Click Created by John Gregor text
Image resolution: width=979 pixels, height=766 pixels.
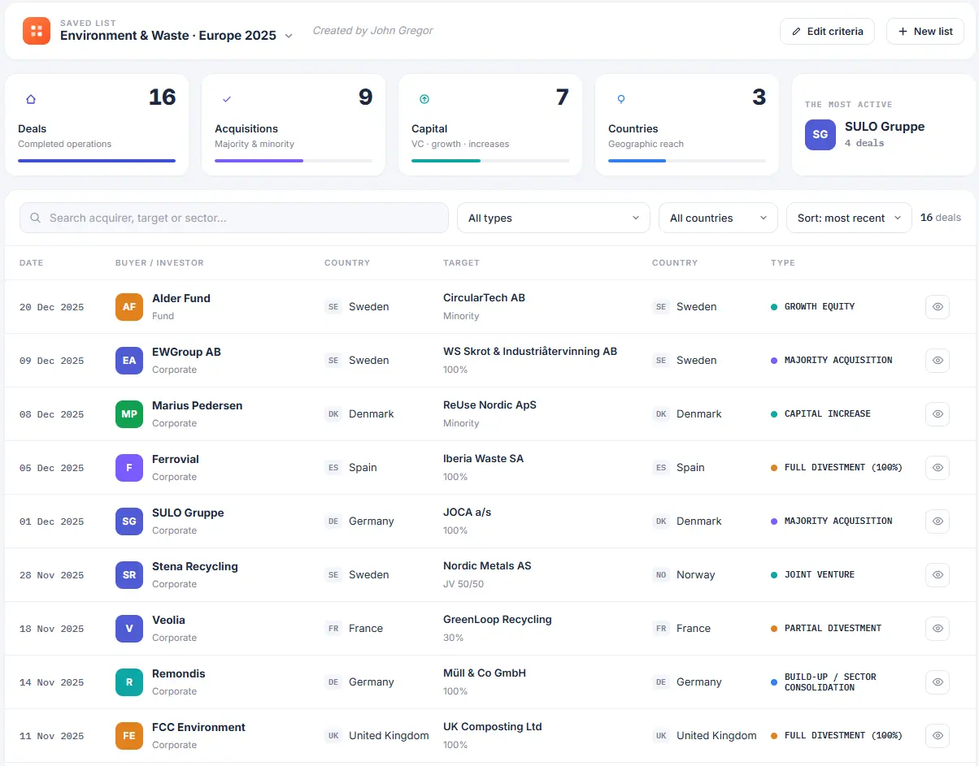click(x=373, y=31)
